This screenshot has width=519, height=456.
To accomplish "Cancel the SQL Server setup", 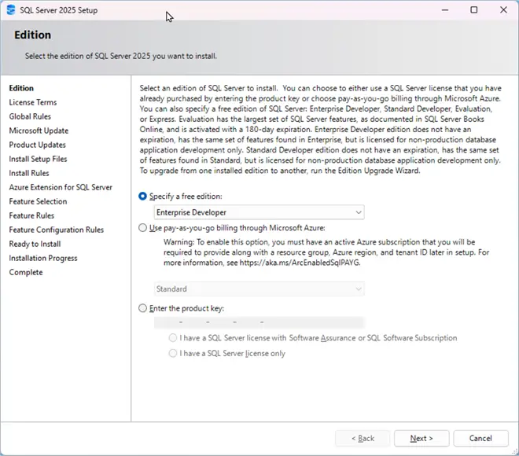I will 480,439.
